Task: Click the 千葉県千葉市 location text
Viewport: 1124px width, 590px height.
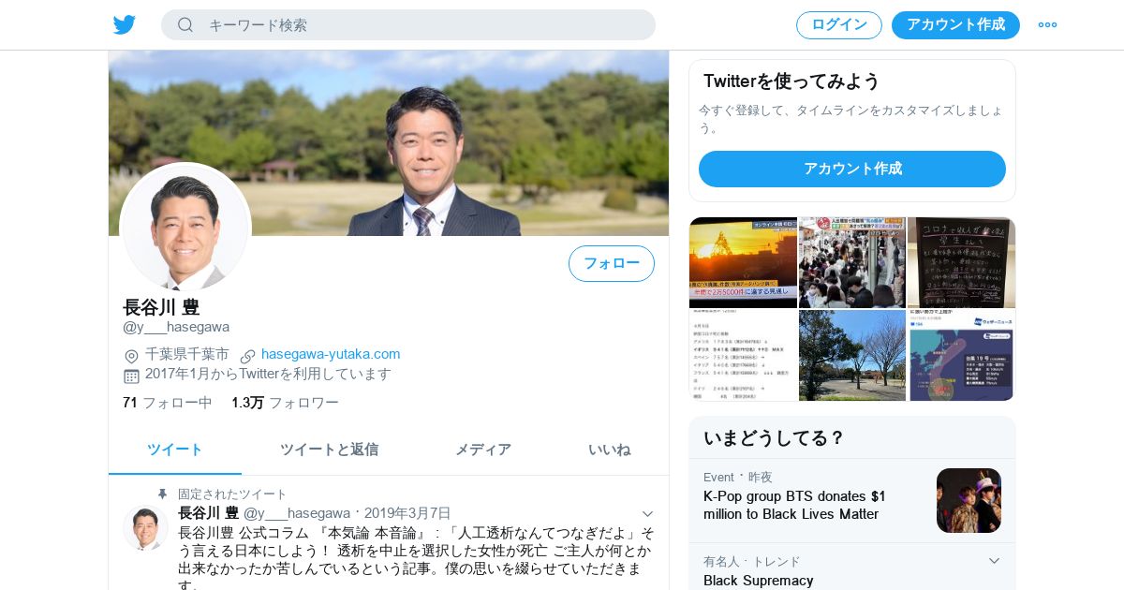Action: click(x=186, y=354)
